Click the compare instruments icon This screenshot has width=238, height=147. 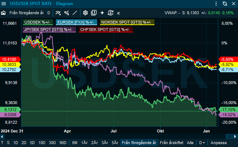(66, 13)
